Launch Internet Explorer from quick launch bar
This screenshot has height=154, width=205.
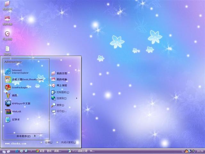tap(17, 151)
